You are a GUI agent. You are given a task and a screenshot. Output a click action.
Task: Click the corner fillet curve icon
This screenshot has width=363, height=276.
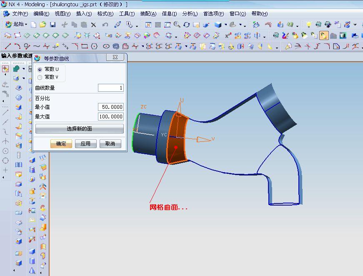coord(327,46)
